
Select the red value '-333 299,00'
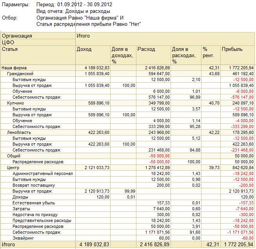(x=242, y=126)
